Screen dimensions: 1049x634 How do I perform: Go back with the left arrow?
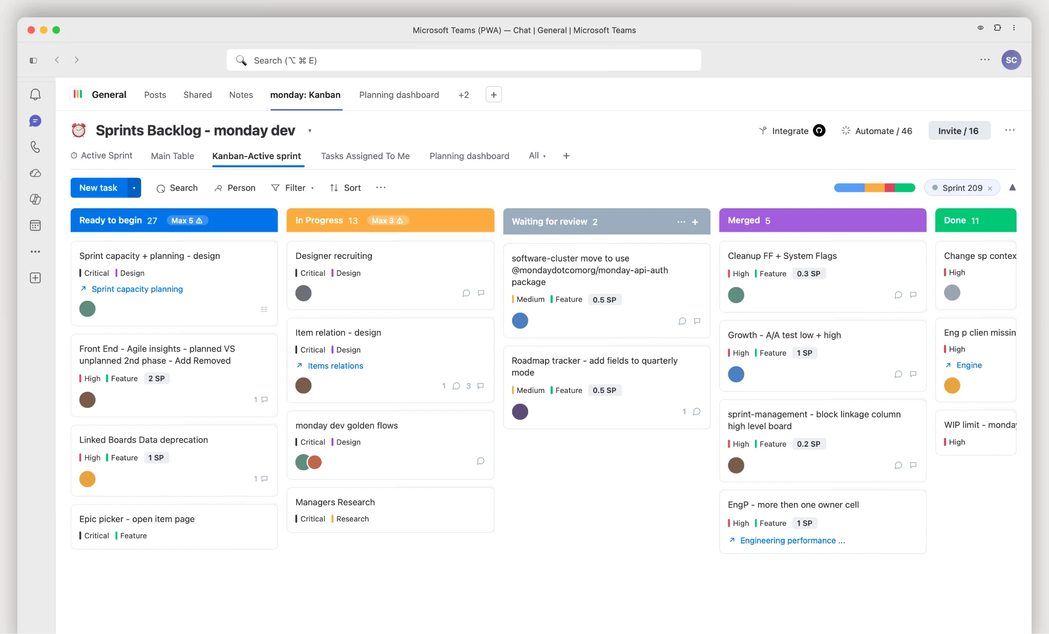tap(57, 60)
